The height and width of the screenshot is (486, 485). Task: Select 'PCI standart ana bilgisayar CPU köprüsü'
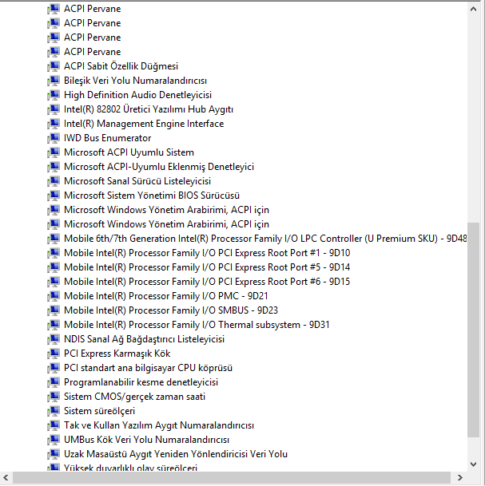(148, 368)
